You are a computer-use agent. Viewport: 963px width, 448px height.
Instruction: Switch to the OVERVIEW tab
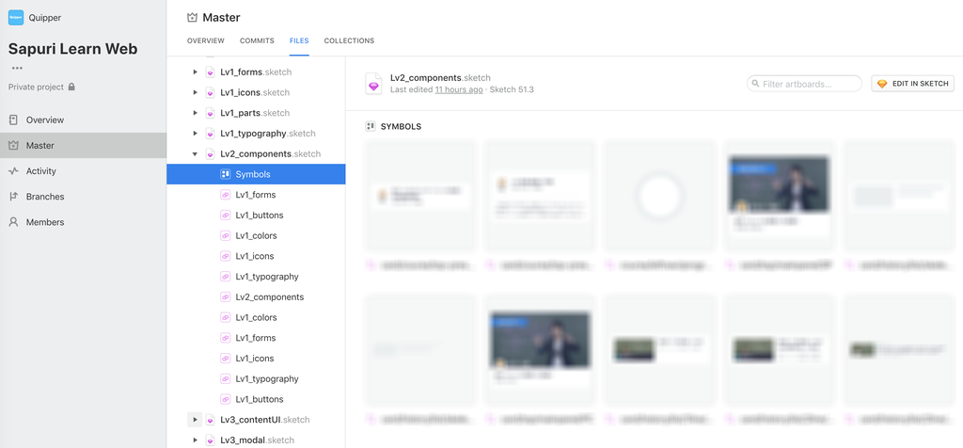click(x=206, y=40)
